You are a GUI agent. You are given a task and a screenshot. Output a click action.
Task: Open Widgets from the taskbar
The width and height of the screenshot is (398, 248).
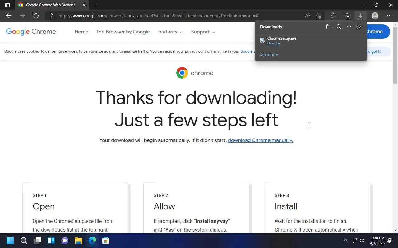coord(51,241)
